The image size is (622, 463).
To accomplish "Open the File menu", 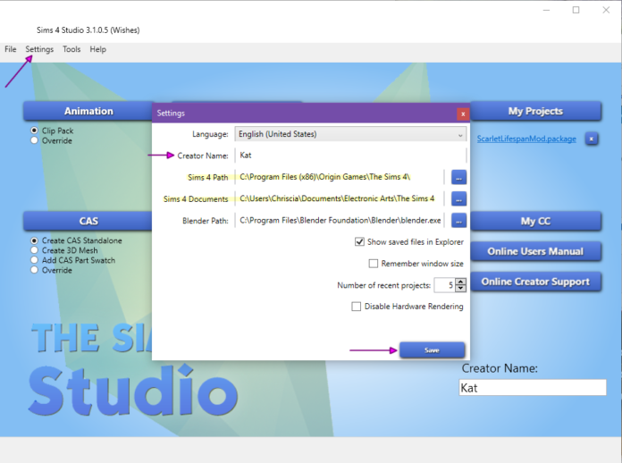I will point(11,49).
